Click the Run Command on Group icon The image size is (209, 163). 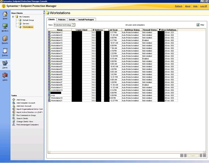tap(14, 115)
